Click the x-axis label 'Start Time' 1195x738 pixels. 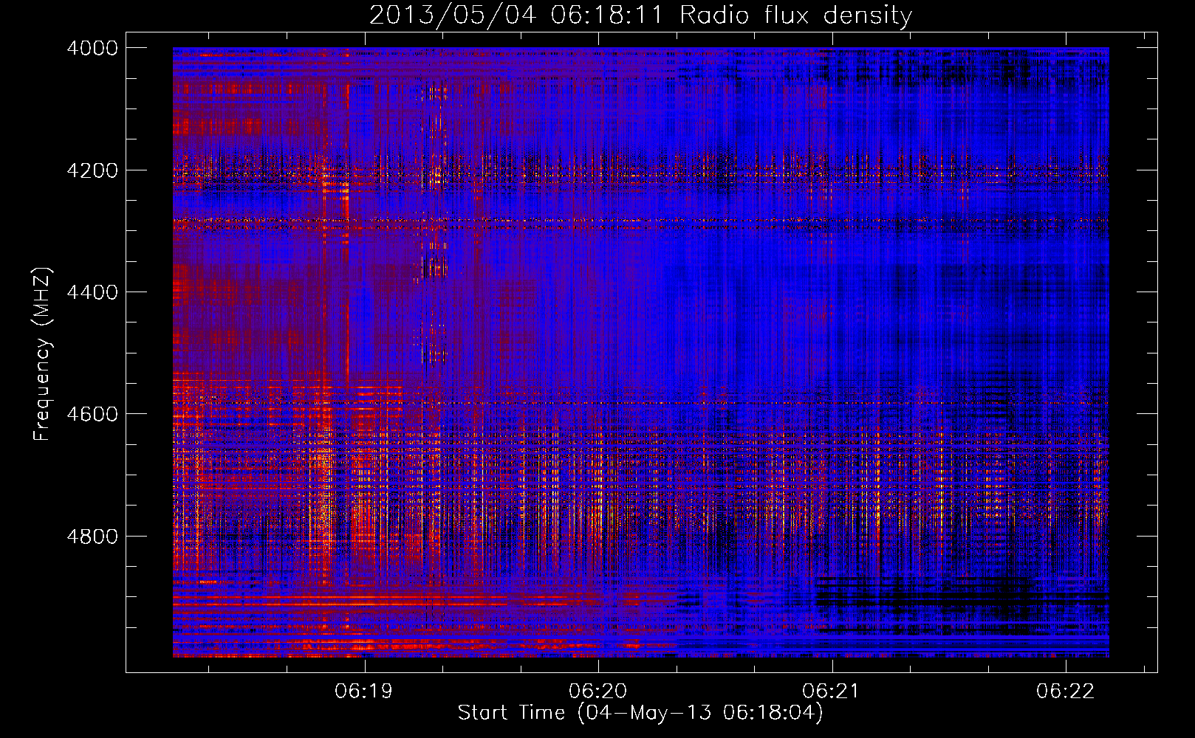click(640, 713)
